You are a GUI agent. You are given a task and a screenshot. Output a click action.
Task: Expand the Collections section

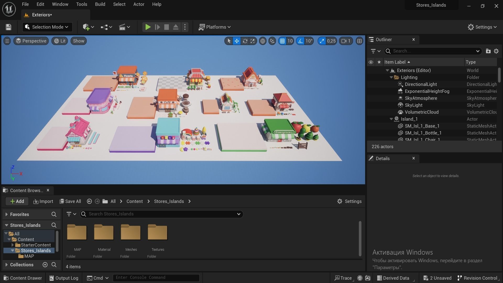click(6, 265)
